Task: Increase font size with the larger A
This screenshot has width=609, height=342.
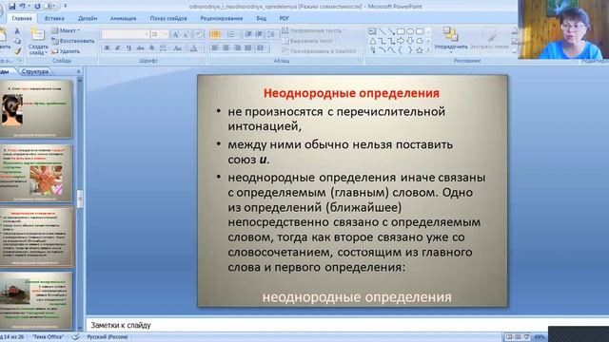Action: coord(175,34)
